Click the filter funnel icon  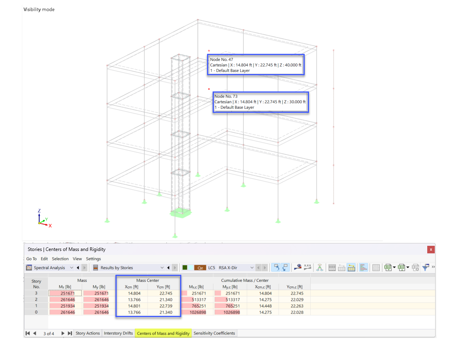coord(426,267)
